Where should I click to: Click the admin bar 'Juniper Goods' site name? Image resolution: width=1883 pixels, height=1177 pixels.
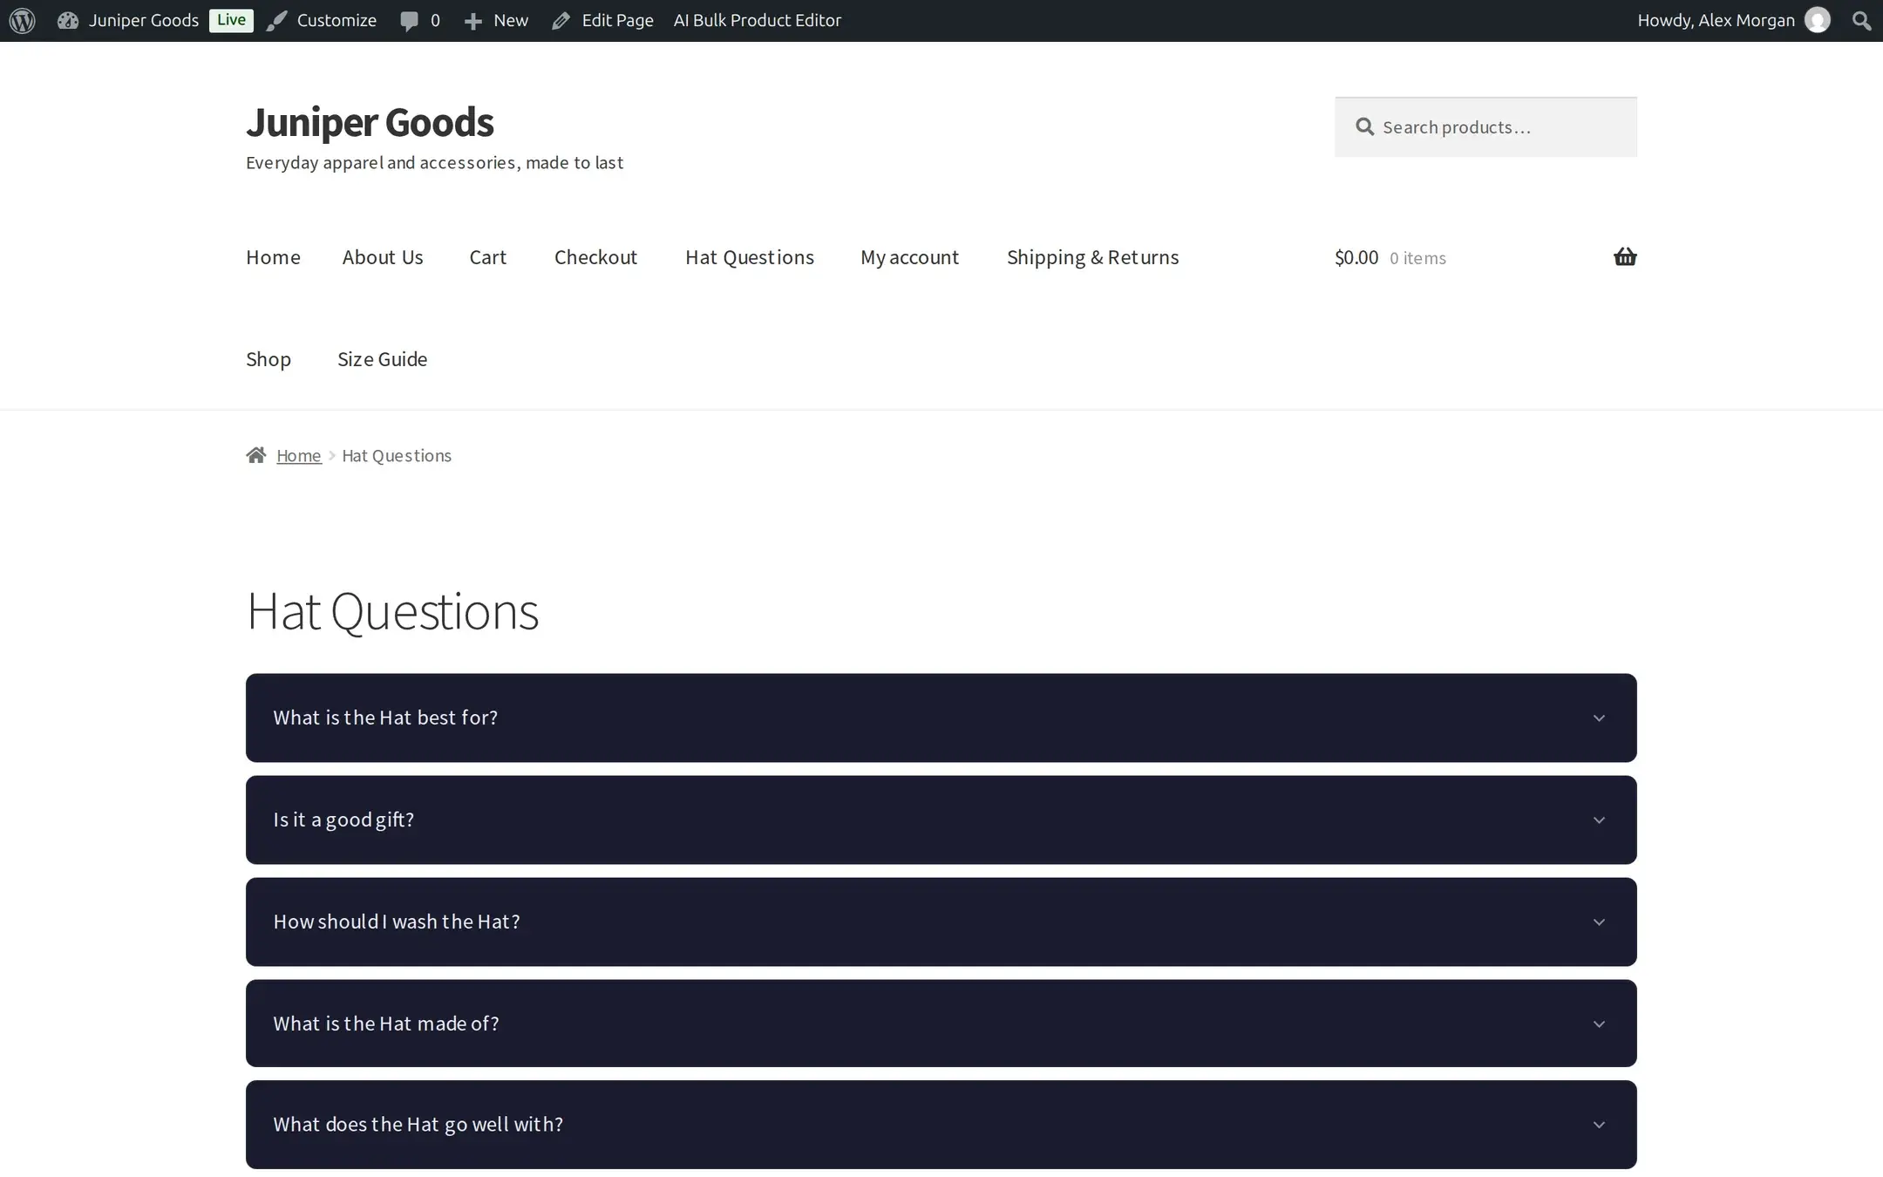tap(144, 20)
